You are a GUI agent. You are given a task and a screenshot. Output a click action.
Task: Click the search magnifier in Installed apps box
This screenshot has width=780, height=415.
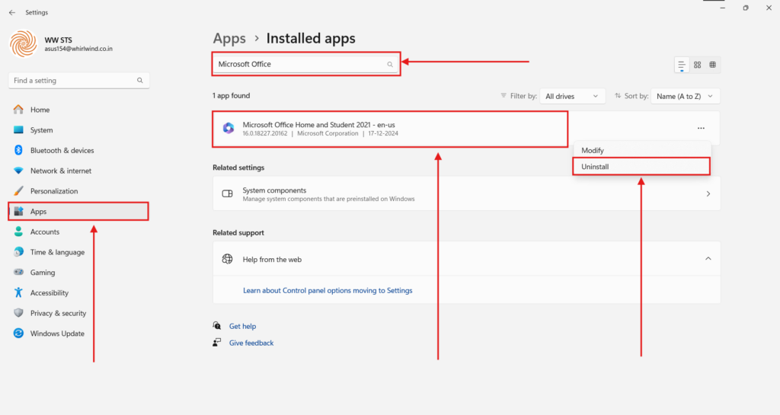(390, 65)
